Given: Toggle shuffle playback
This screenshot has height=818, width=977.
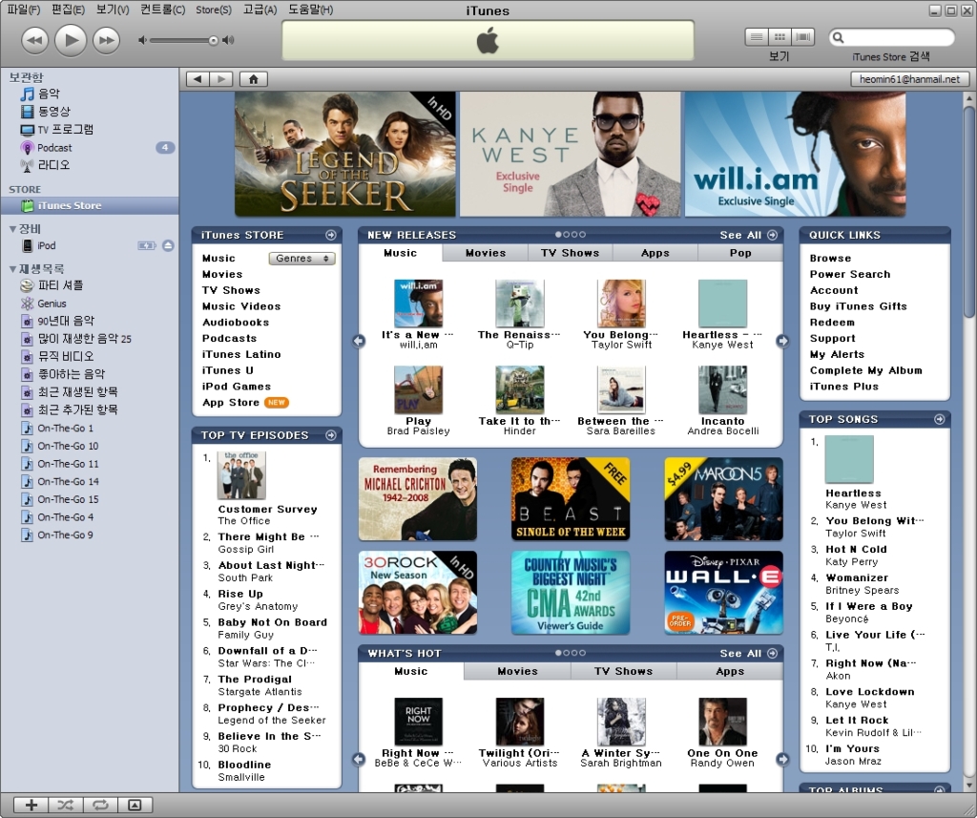Looking at the screenshot, I should (66, 805).
